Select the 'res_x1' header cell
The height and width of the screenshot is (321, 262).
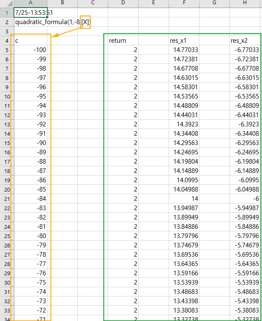click(184, 41)
